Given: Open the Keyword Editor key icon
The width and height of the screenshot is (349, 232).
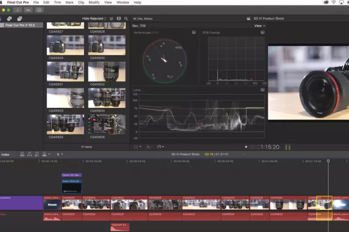Looking at the screenshot, I should coord(28,10).
